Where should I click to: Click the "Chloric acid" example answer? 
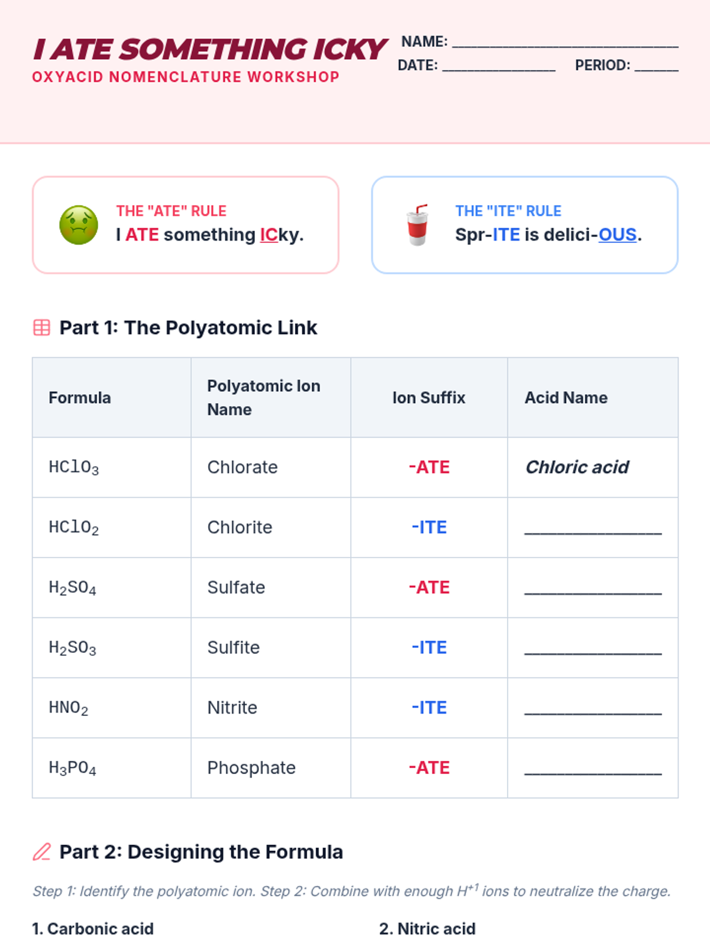pyautogui.click(x=577, y=467)
